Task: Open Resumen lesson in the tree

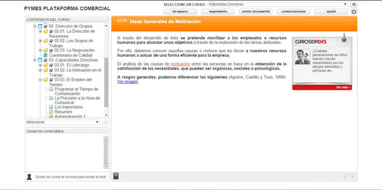Action: pos(63,112)
